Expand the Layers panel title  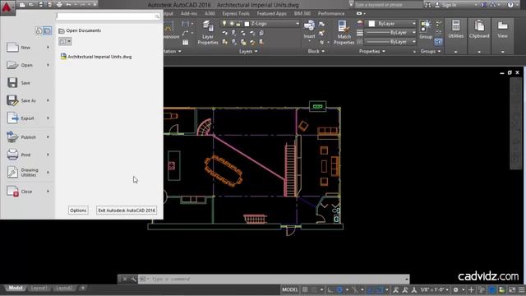(x=248, y=51)
